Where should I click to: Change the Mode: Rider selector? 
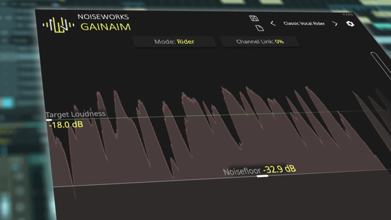click(174, 42)
